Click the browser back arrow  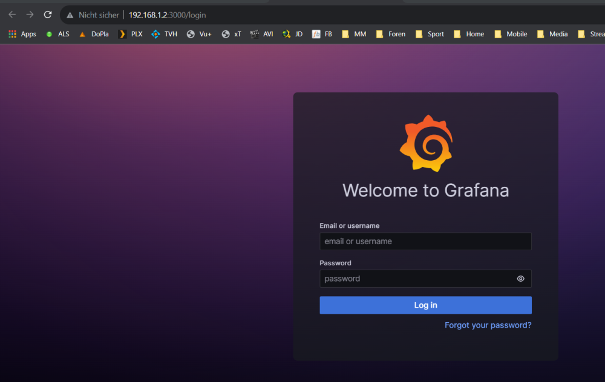coord(12,15)
